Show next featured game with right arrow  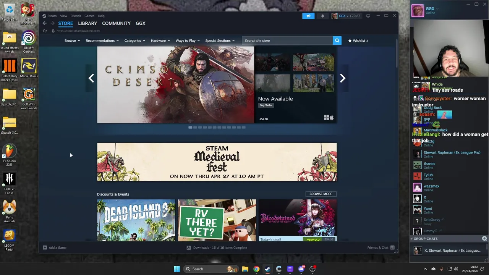tap(343, 78)
